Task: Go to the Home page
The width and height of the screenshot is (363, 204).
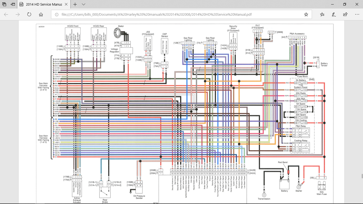Action: coord(41,15)
